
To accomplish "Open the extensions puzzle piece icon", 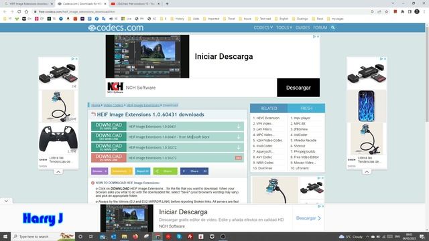I will pos(402,12).
